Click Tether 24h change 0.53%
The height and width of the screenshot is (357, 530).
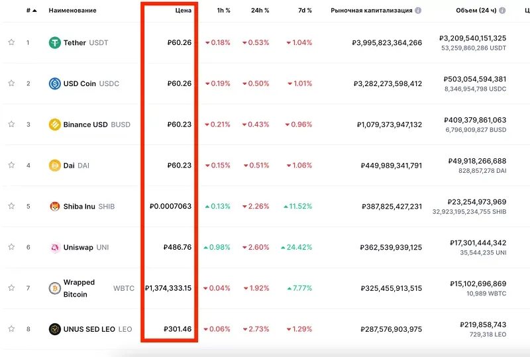[256, 42]
